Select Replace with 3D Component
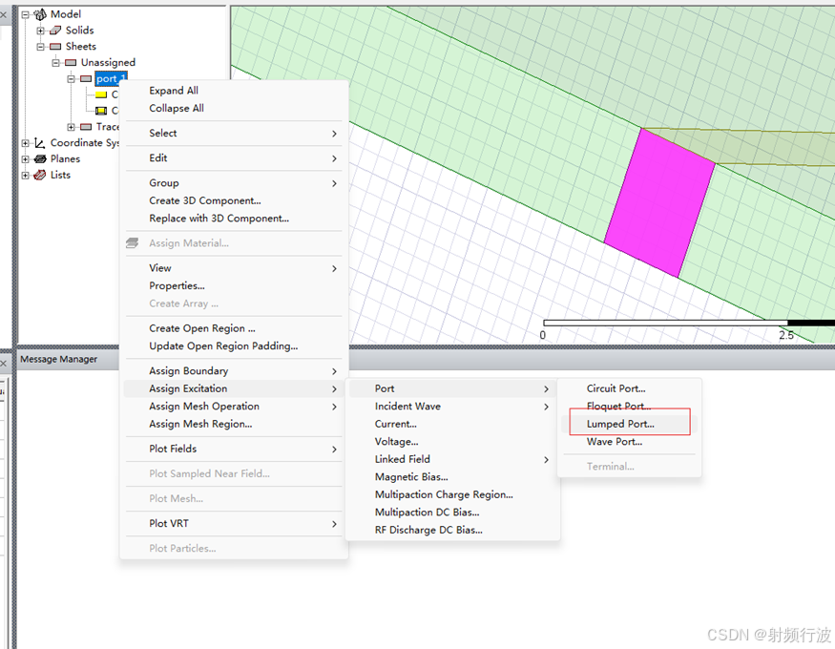Viewport: 835px width, 649px height. pos(235,219)
